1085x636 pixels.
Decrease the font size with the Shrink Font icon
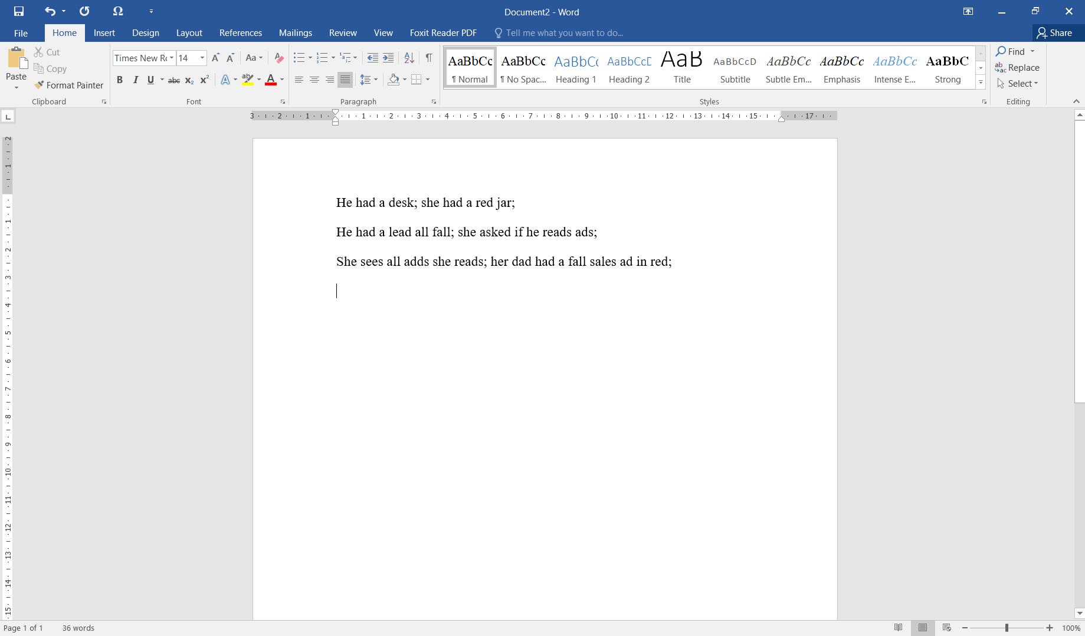click(x=231, y=58)
